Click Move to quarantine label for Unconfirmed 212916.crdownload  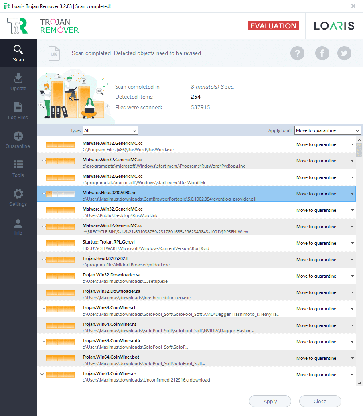click(316, 375)
